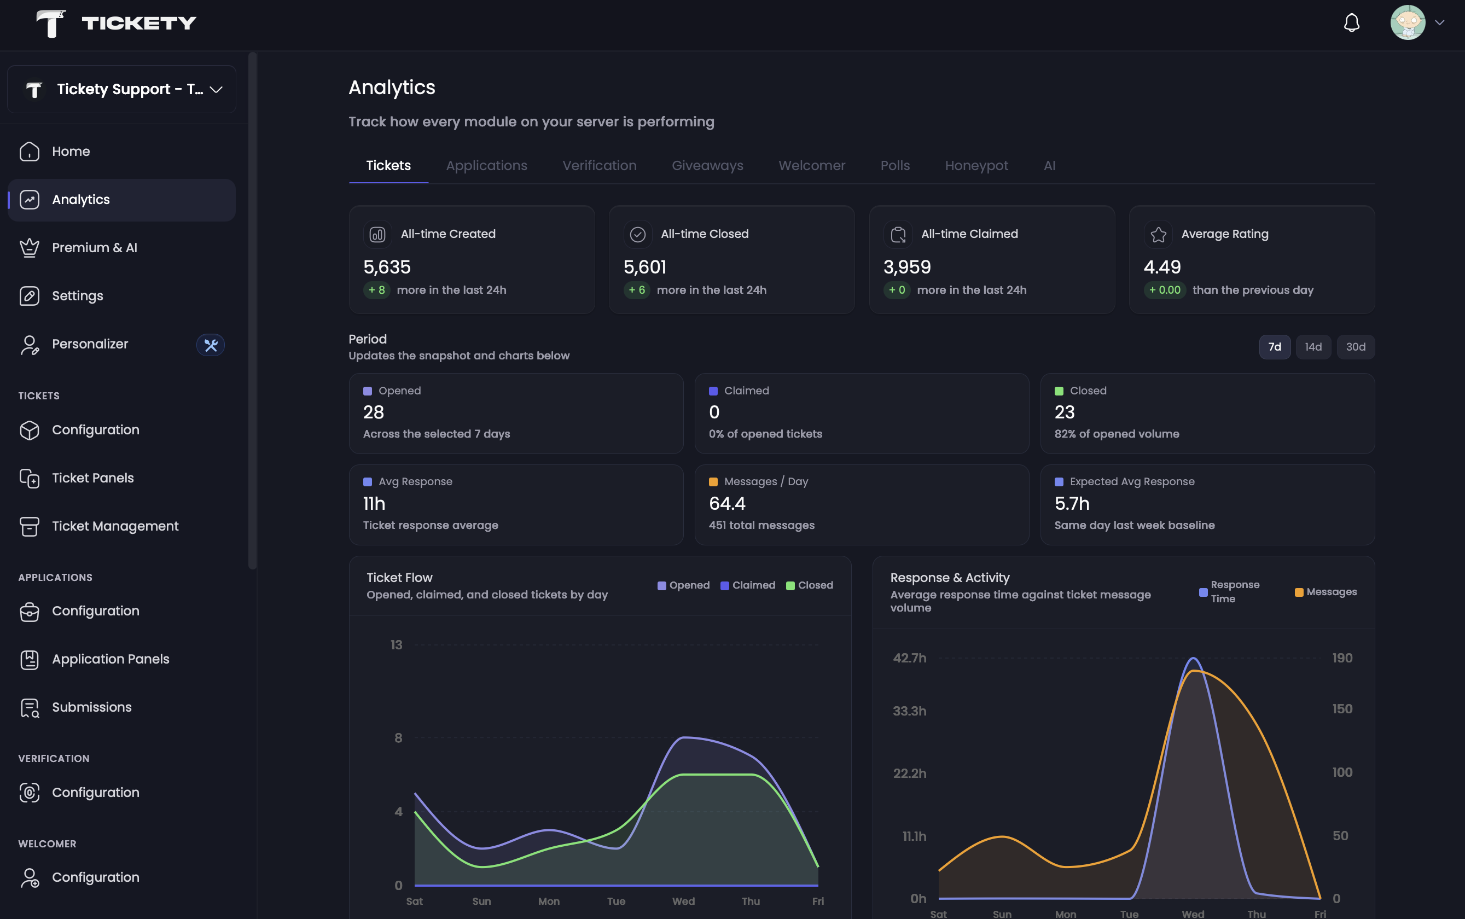Select the 30d period
The width and height of the screenshot is (1465, 919).
click(x=1356, y=347)
